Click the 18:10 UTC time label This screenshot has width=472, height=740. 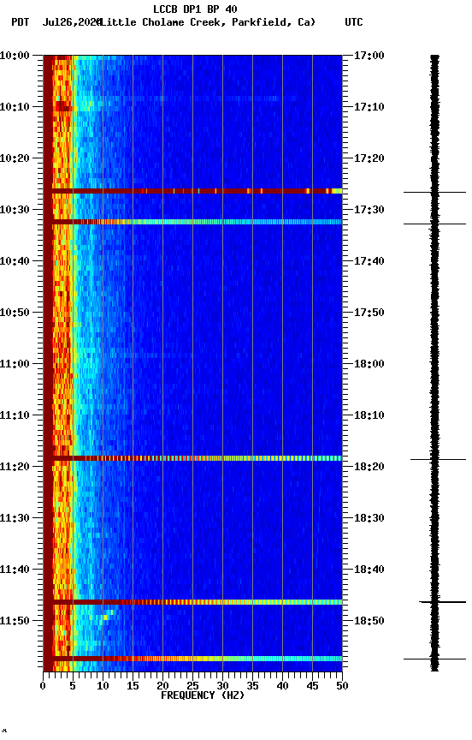coord(369,415)
